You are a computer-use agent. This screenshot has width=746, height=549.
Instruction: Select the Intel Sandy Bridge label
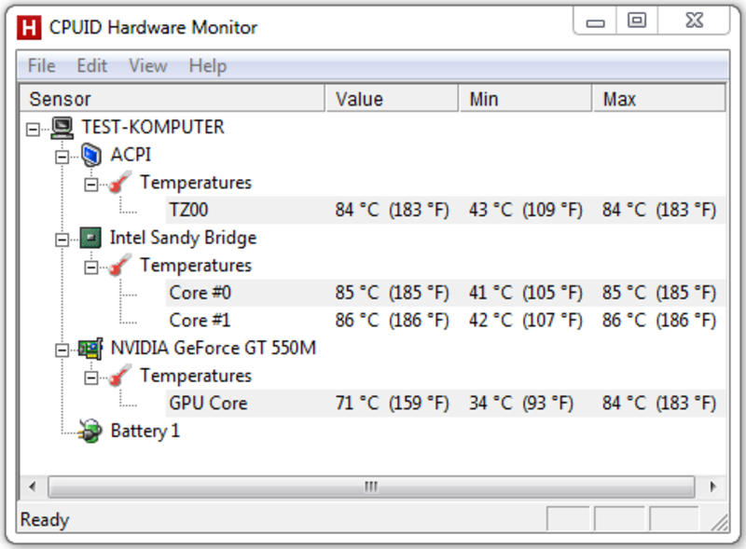pyautogui.click(x=183, y=238)
